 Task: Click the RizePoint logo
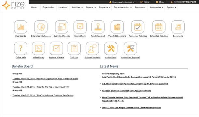tap(13, 6)
